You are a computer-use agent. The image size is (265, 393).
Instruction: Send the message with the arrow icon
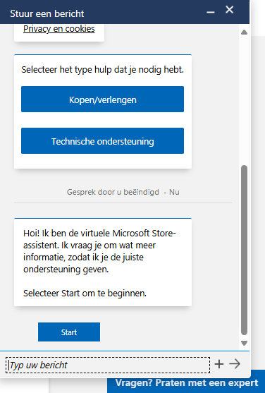pyautogui.click(x=235, y=364)
